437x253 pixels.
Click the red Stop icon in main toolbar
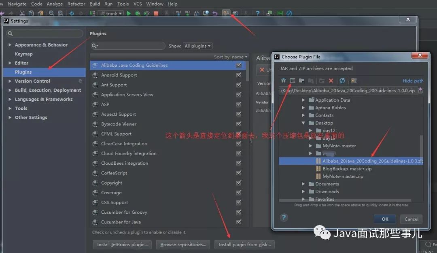pyautogui.click(x=156, y=13)
